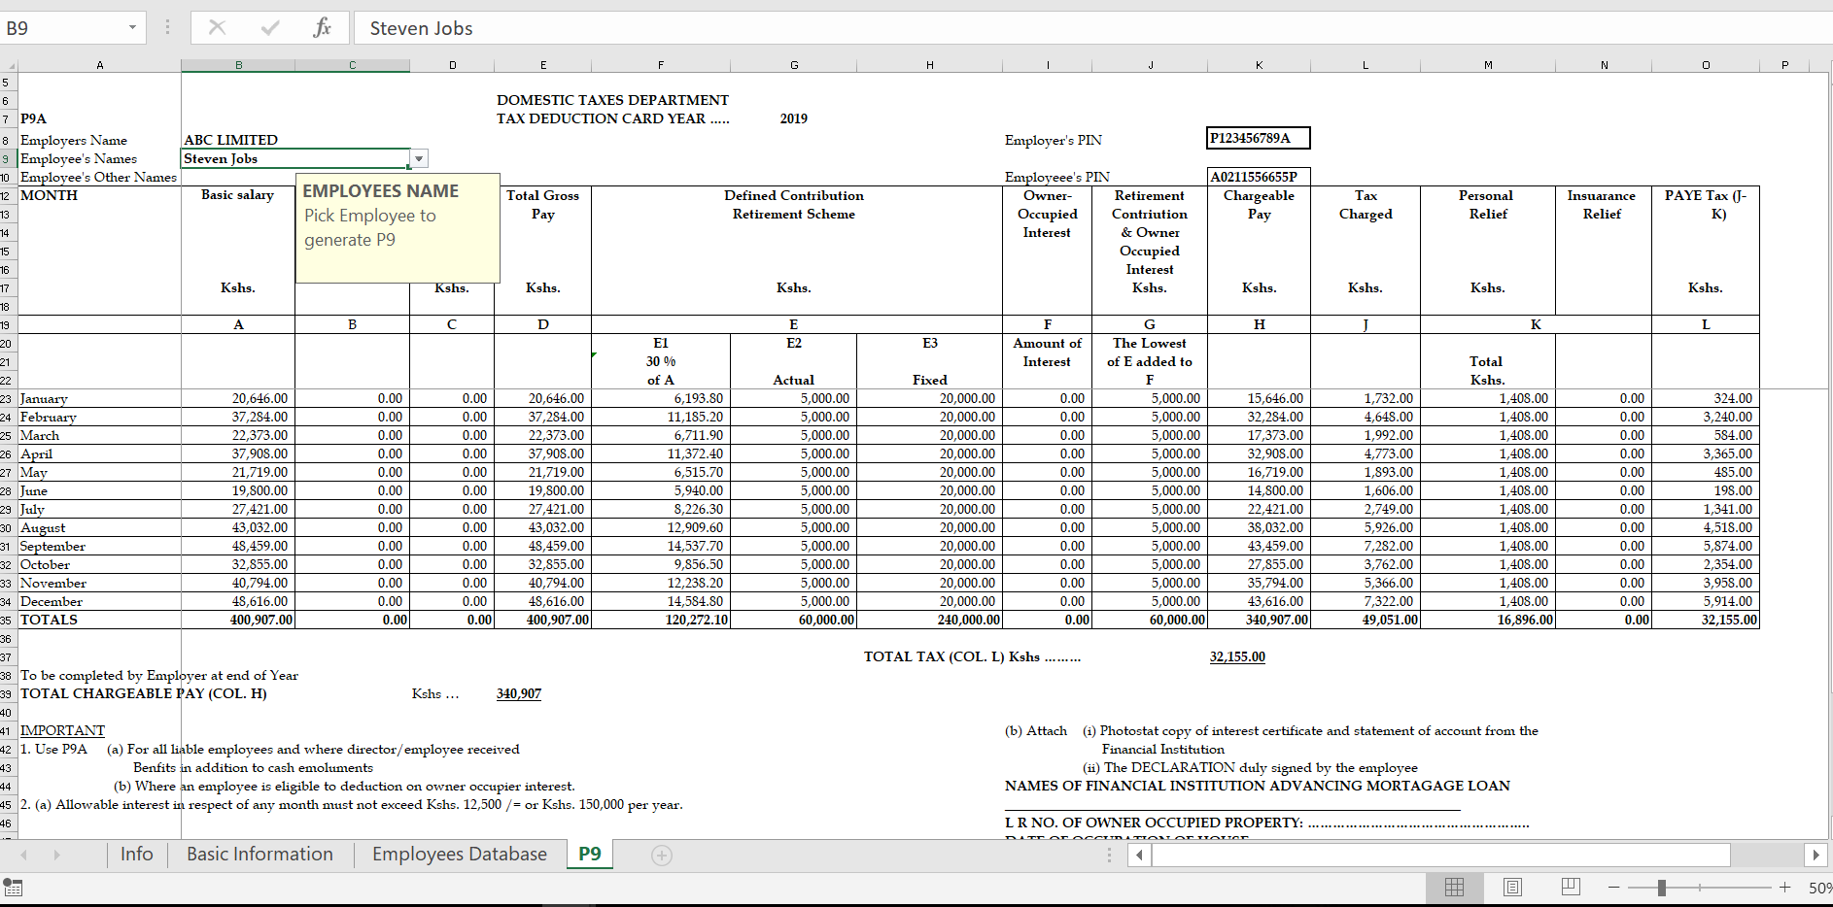Click the Zoom In plus icon

(1785, 887)
